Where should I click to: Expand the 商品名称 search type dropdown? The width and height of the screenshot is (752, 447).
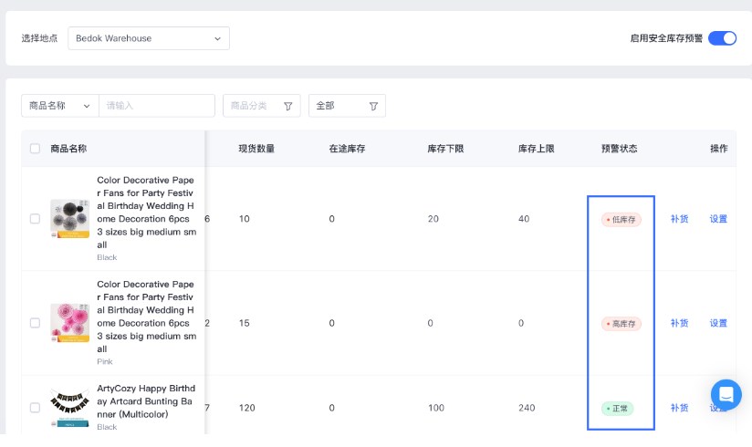59,106
